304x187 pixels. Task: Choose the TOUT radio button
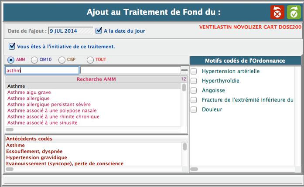(90, 60)
